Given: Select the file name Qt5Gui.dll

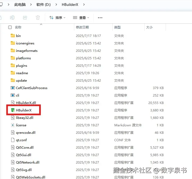Looking at the screenshot, I should point(23,155).
